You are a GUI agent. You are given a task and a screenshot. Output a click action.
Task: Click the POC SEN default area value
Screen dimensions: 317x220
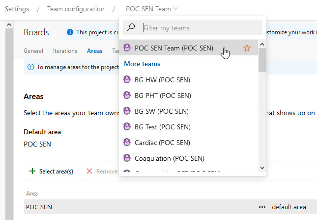tap(37, 144)
